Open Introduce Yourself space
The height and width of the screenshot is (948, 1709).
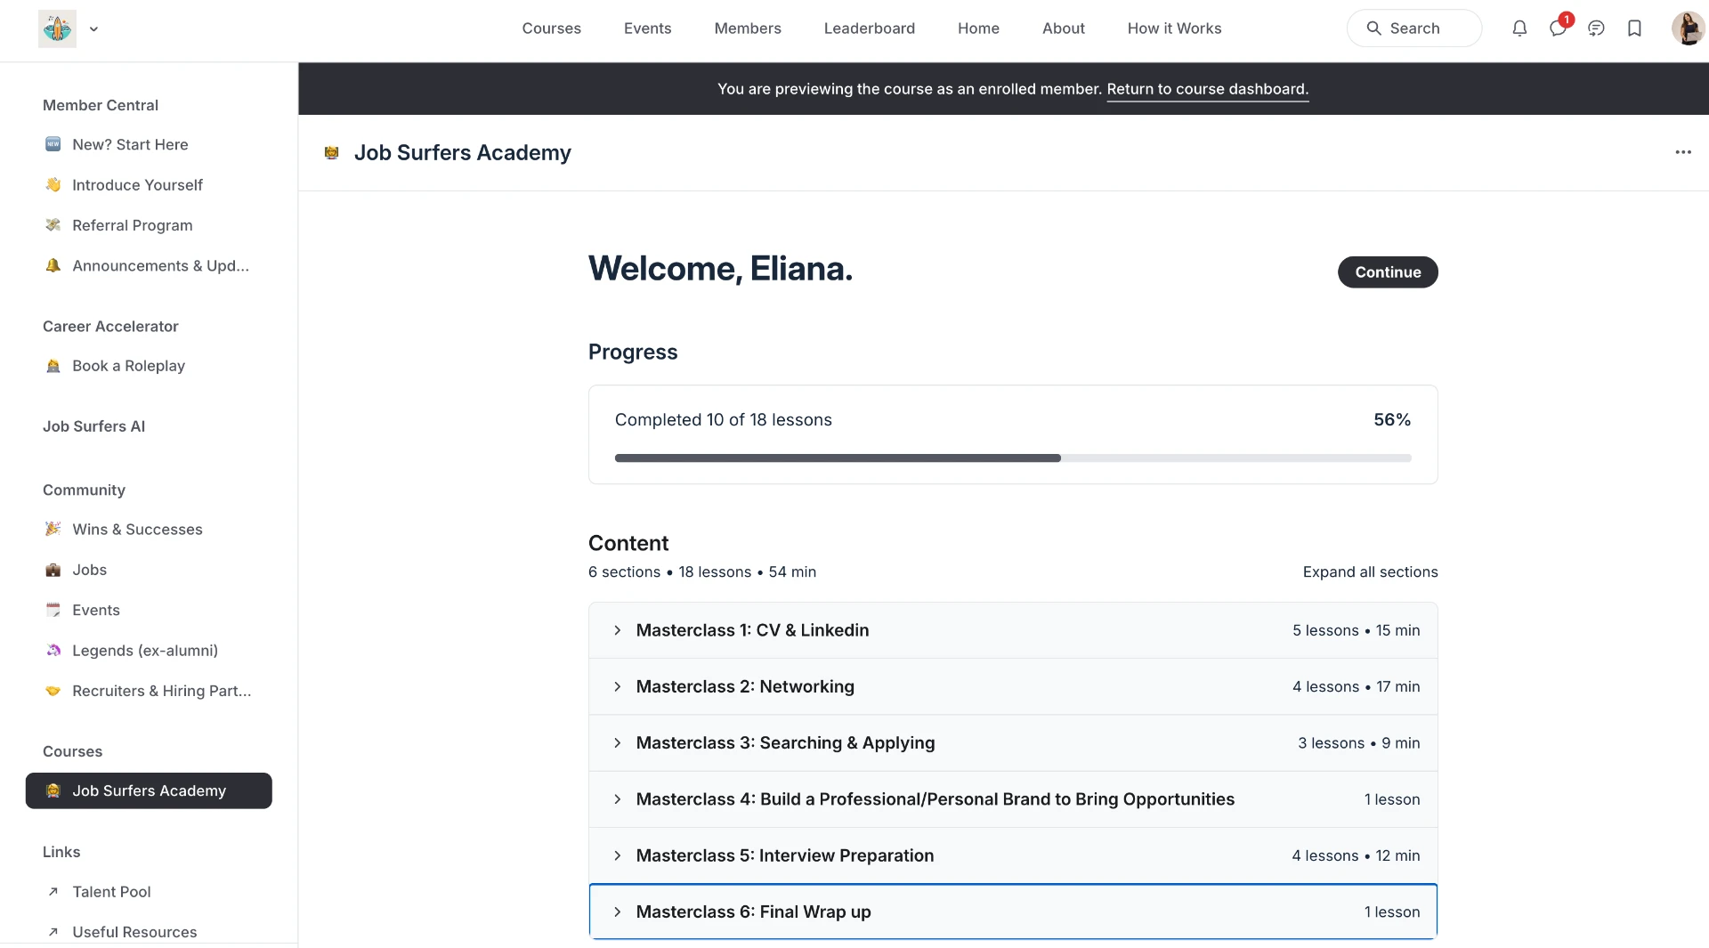[149, 185]
